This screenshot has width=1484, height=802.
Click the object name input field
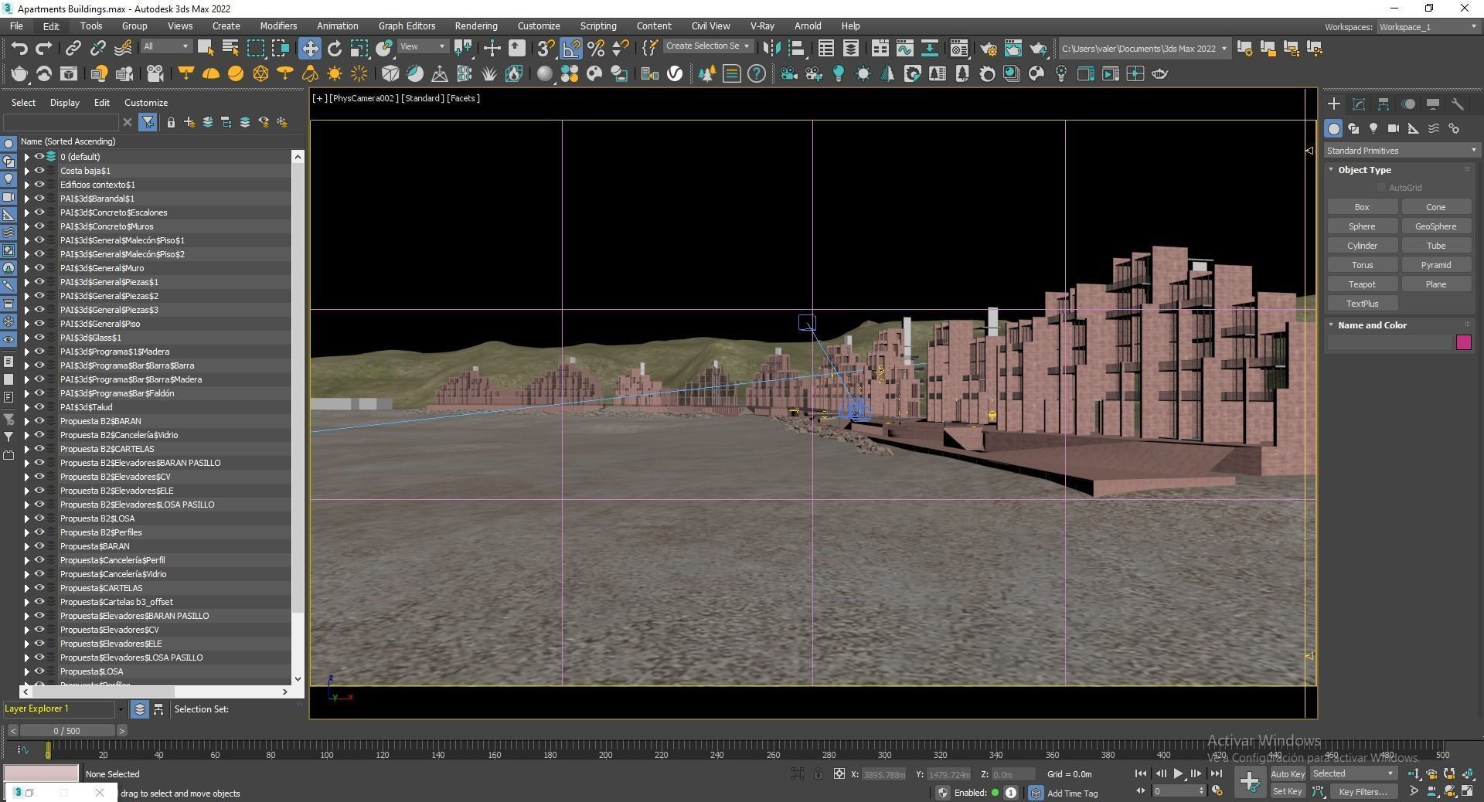pos(1390,342)
